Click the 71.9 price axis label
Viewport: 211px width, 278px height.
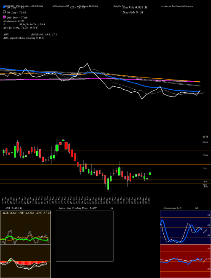(204, 182)
